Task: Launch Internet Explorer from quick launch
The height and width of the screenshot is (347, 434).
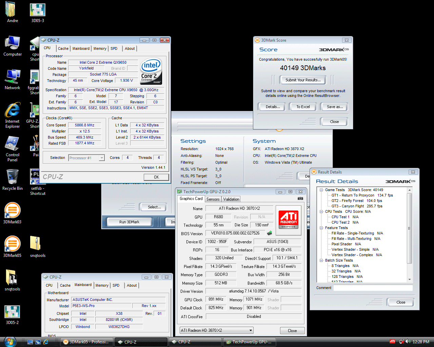Action: 46,342
